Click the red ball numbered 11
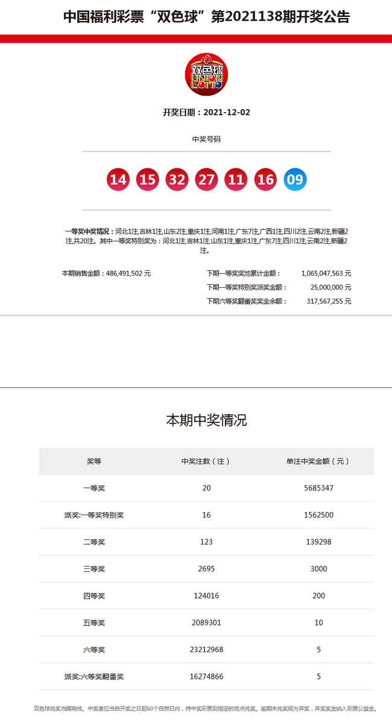The height and width of the screenshot is (721, 392). click(x=236, y=179)
